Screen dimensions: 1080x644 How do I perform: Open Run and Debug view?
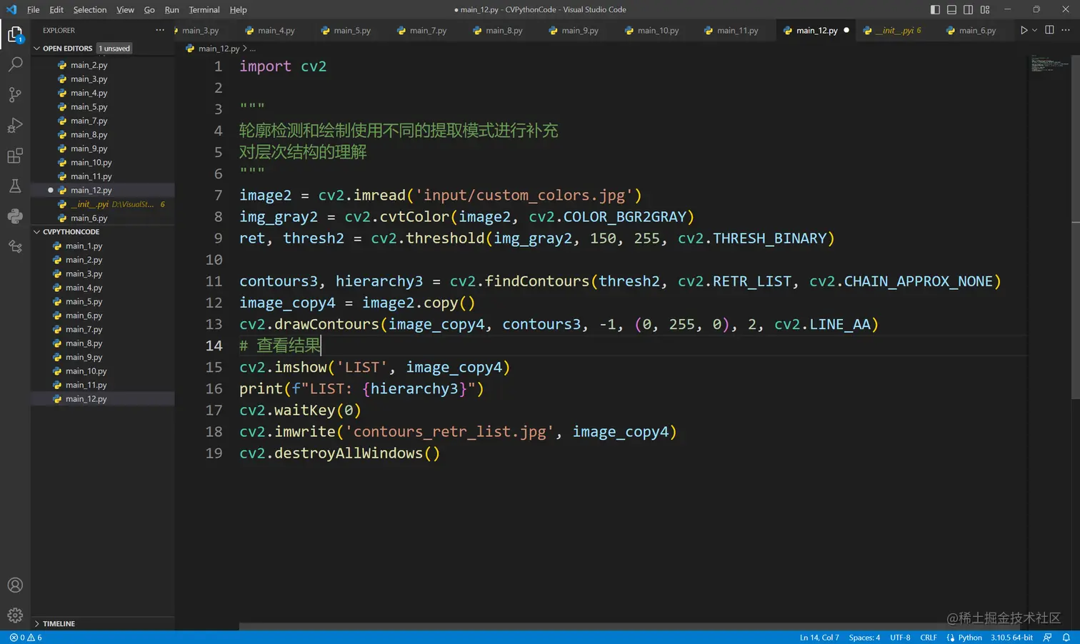coord(15,126)
